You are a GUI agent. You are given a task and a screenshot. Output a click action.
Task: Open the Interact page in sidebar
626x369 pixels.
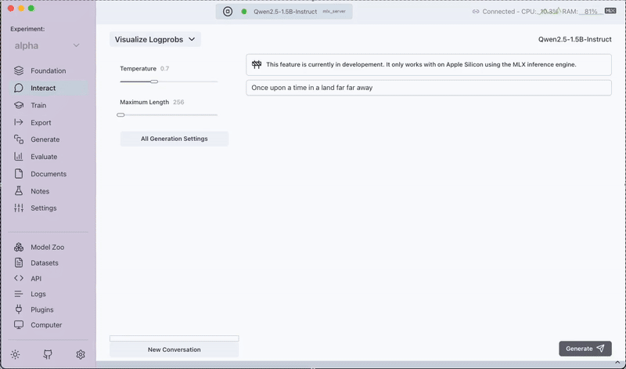[x=43, y=89]
